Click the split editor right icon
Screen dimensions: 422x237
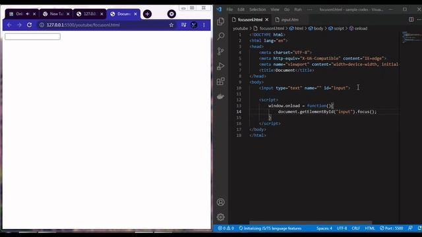point(411,19)
